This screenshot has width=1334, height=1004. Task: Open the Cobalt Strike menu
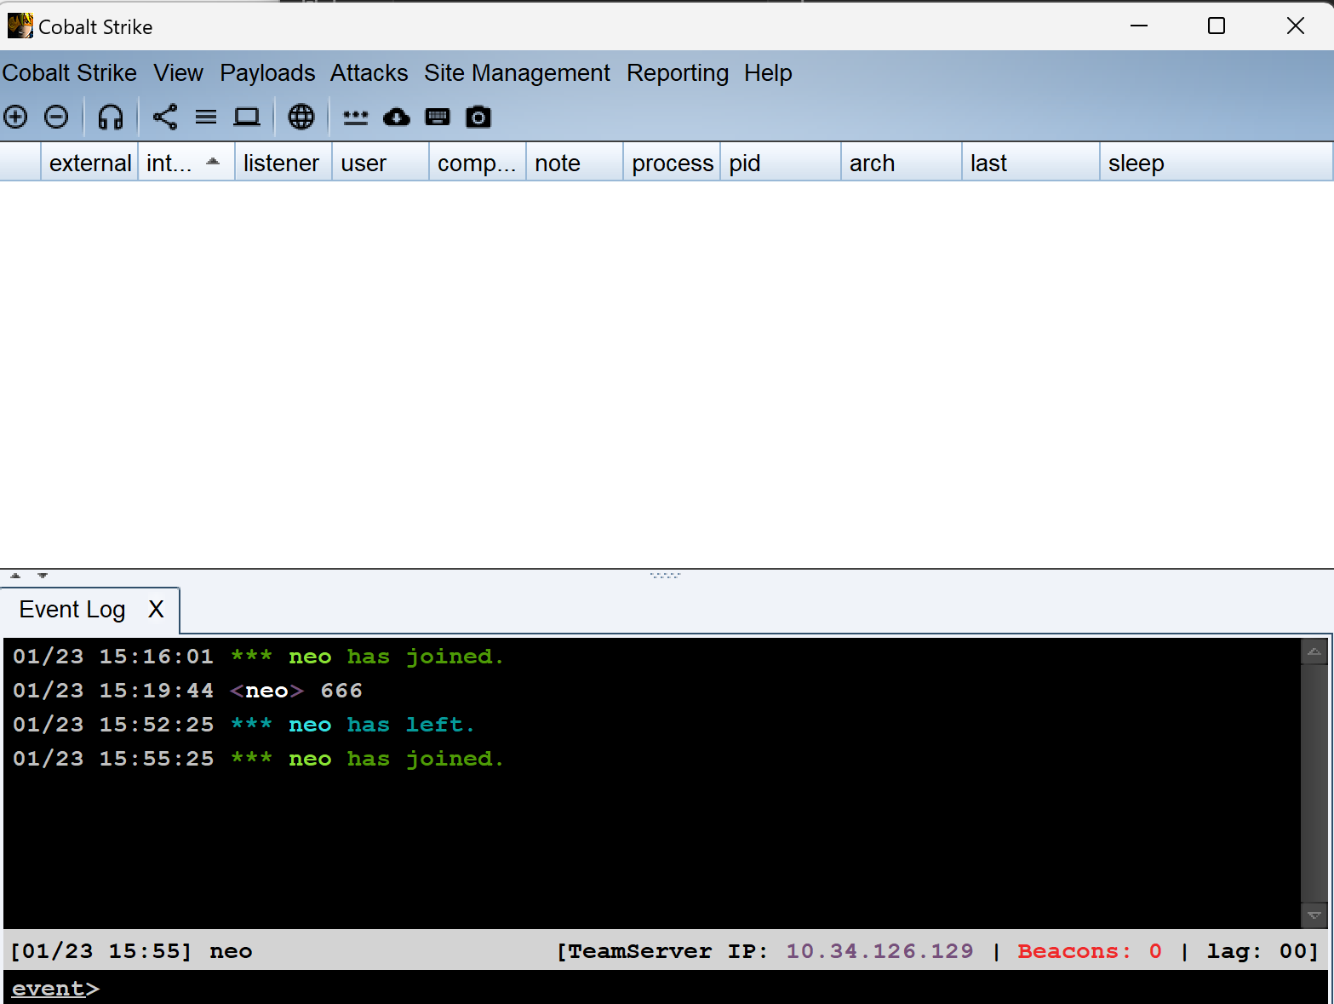tap(70, 73)
